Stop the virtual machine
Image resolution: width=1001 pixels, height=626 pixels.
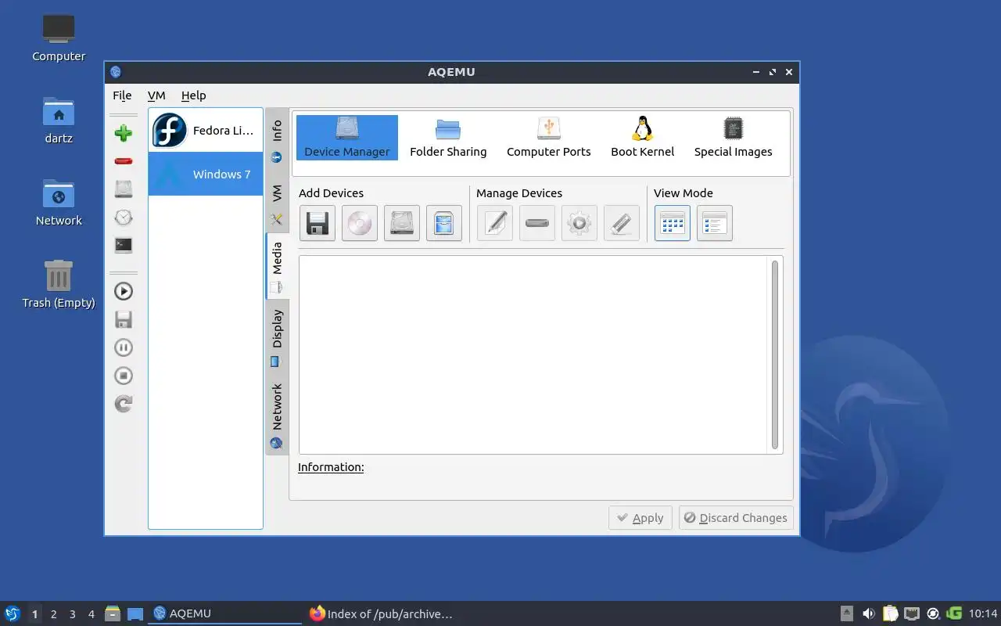coord(123,376)
